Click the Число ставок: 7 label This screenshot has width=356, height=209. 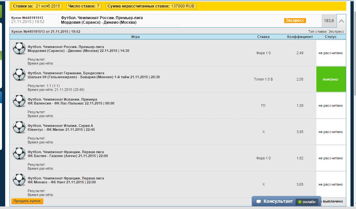click(84, 6)
